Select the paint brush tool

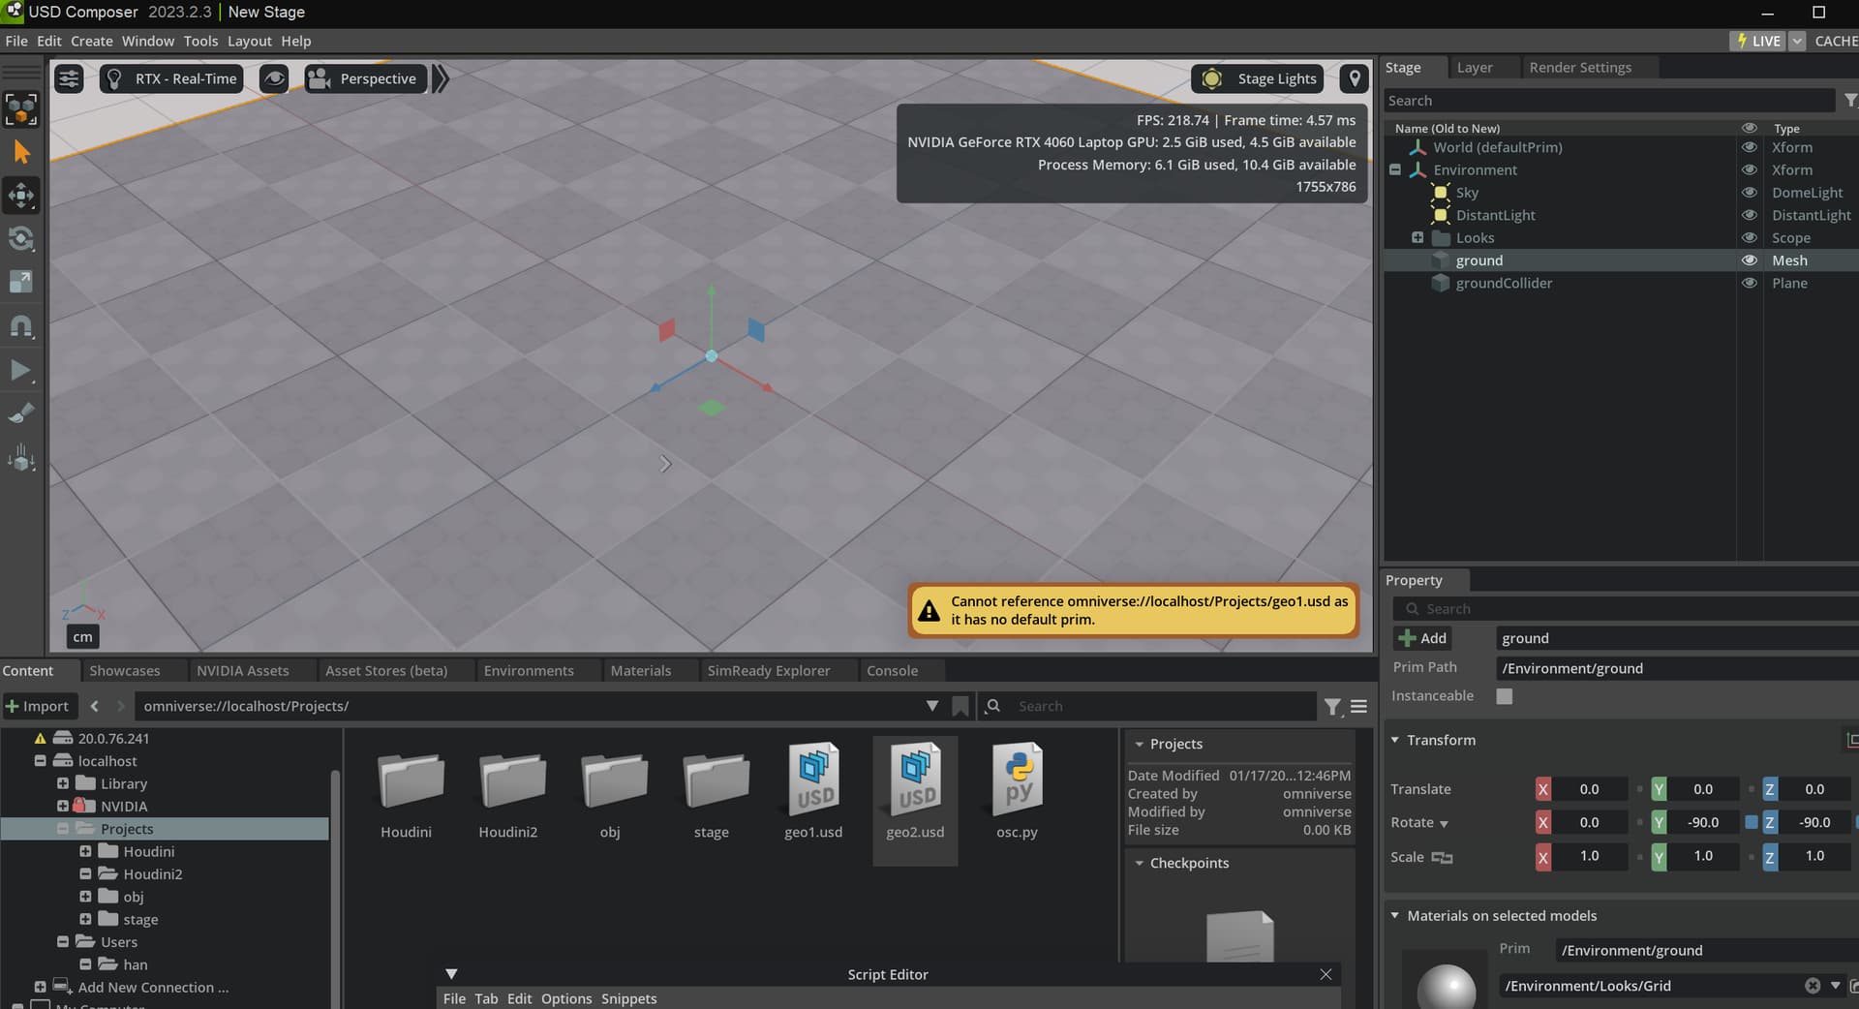[x=21, y=413]
